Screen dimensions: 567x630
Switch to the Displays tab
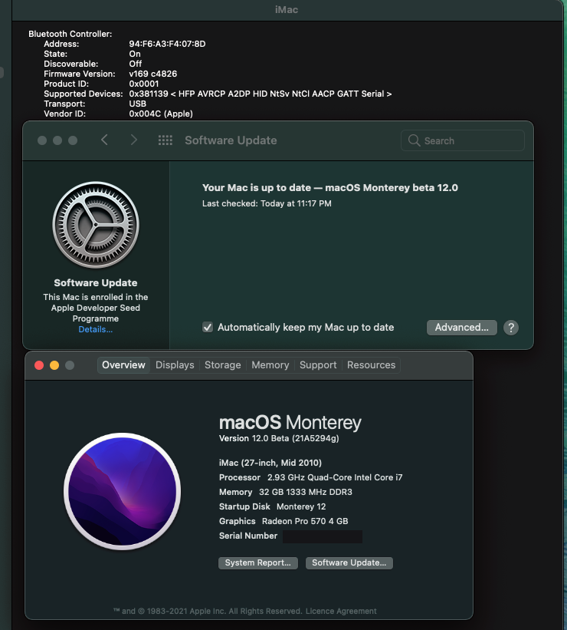[175, 364]
